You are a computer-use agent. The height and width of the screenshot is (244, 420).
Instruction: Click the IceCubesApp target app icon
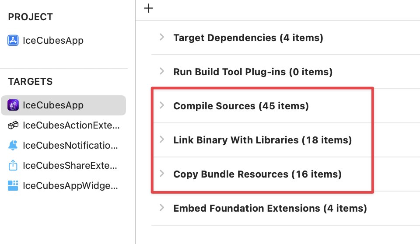(13, 105)
